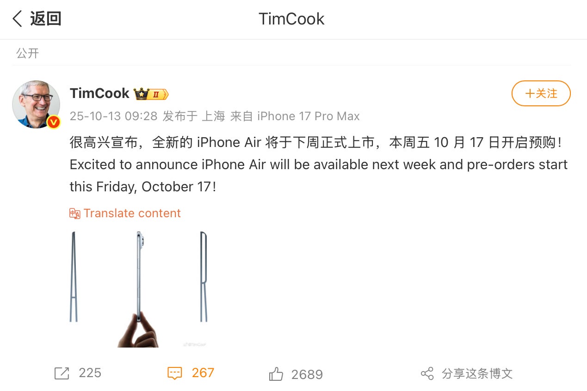This screenshot has height=391, width=587.
Task: Open TimCook username link in post
Action: 99,93
